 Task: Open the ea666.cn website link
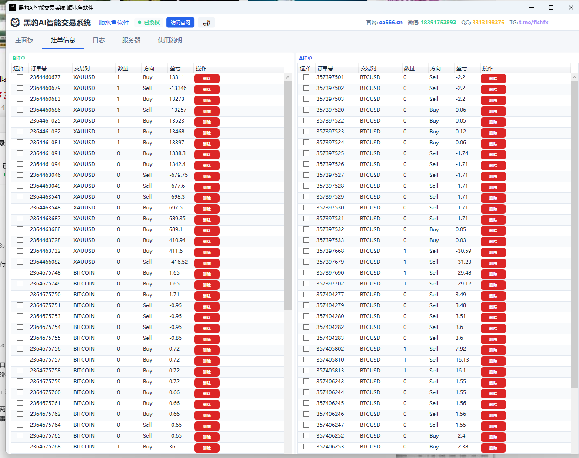[391, 23]
